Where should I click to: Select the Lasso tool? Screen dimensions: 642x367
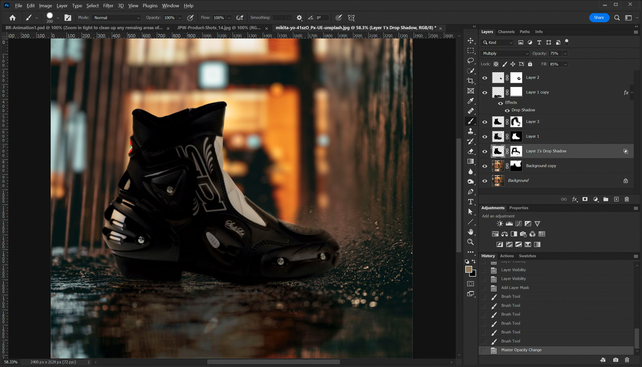tap(471, 61)
